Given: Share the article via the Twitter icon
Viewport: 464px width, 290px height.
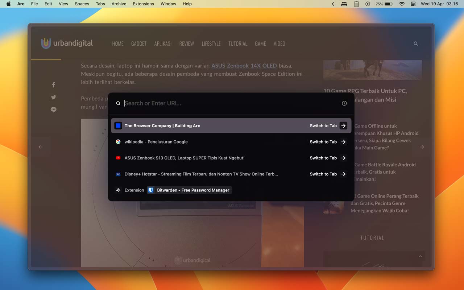Looking at the screenshot, I should pos(53,97).
